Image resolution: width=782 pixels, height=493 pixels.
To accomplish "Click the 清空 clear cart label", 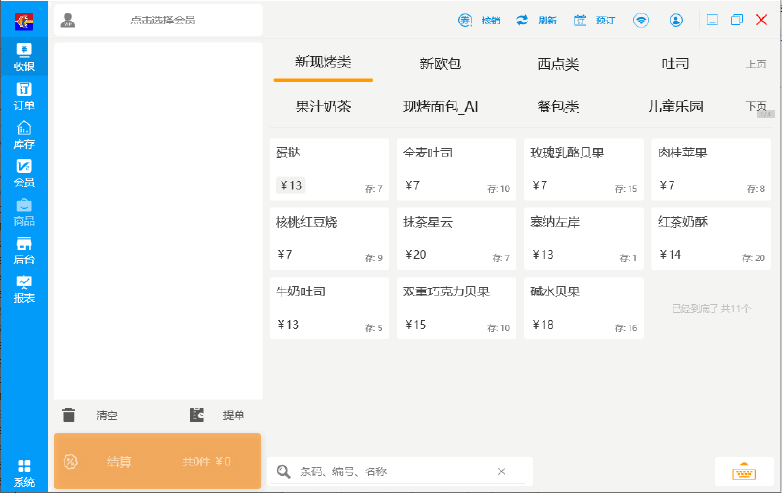I will click(108, 415).
